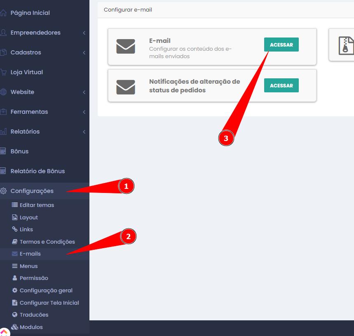Click the cubes icon next to Modulos
The image size is (354, 336).
[15, 327]
